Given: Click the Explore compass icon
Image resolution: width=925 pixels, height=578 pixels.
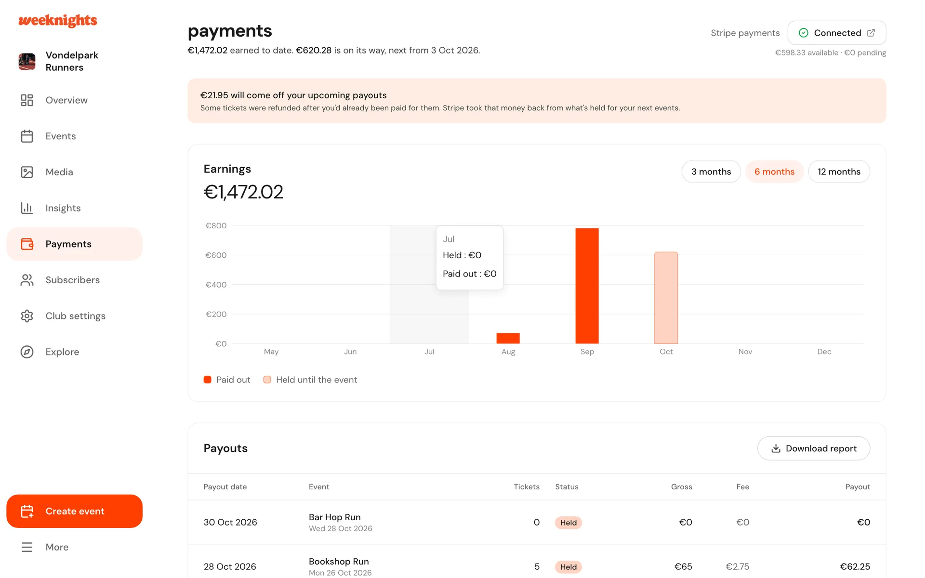Looking at the screenshot, I should (x=27, y=352).
